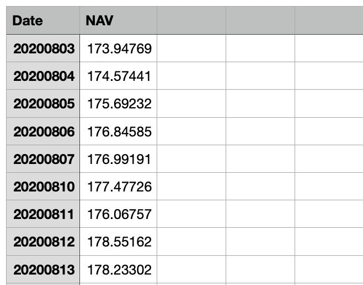363x285 pixels.
Task: Click the date cell 20200803
Action: pyautogui.click(x=43, y=48)
